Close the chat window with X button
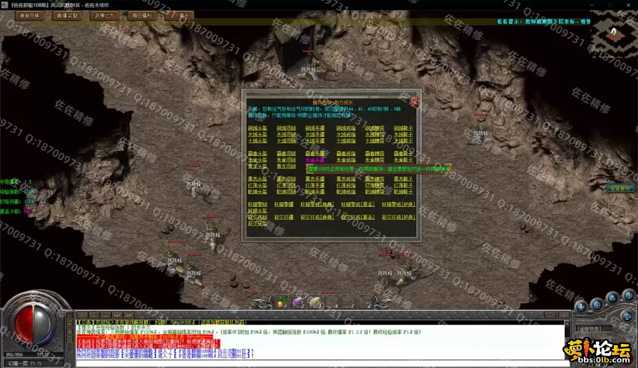Screen dimensions: 638x368 click(x=564, y=315)
